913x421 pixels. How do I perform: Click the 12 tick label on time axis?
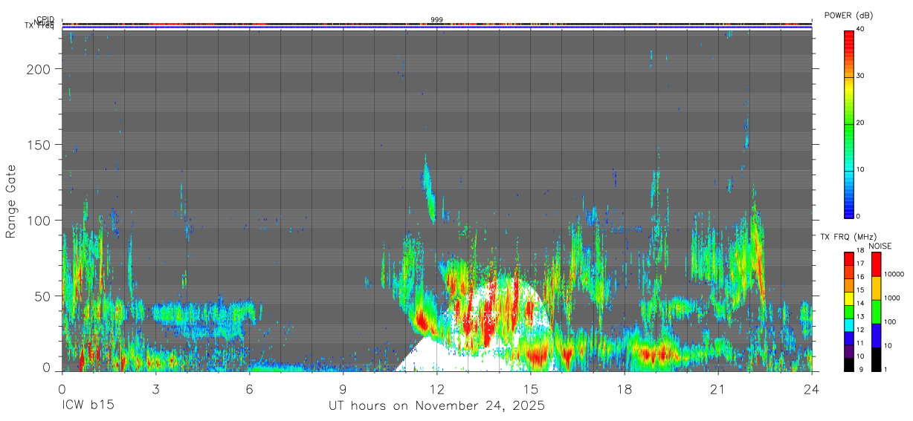(x=436, y=389)
